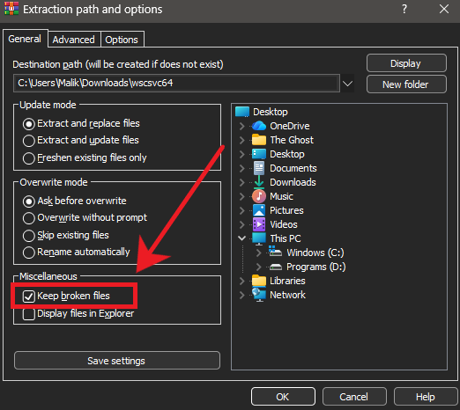Click the OneDrive cloud icon

point(259,126)
